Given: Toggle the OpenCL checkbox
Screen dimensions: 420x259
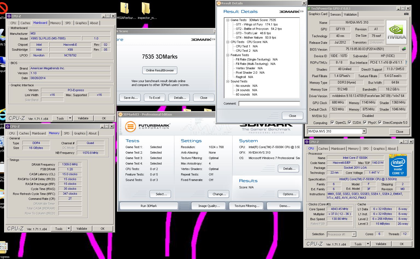Looking at the screenshot, I should pyautogui.click(x=332, y=122).
